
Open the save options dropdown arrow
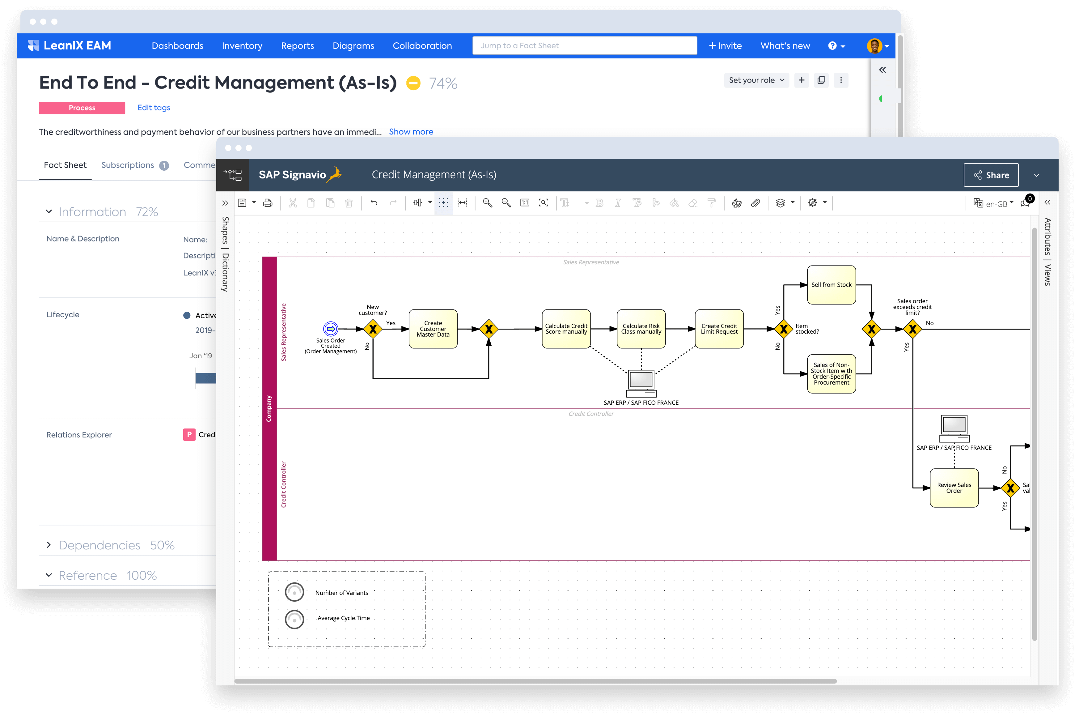(x=254, y=202)
